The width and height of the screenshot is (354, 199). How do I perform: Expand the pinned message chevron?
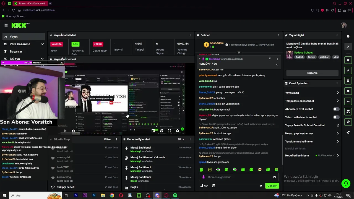[277, 65]
